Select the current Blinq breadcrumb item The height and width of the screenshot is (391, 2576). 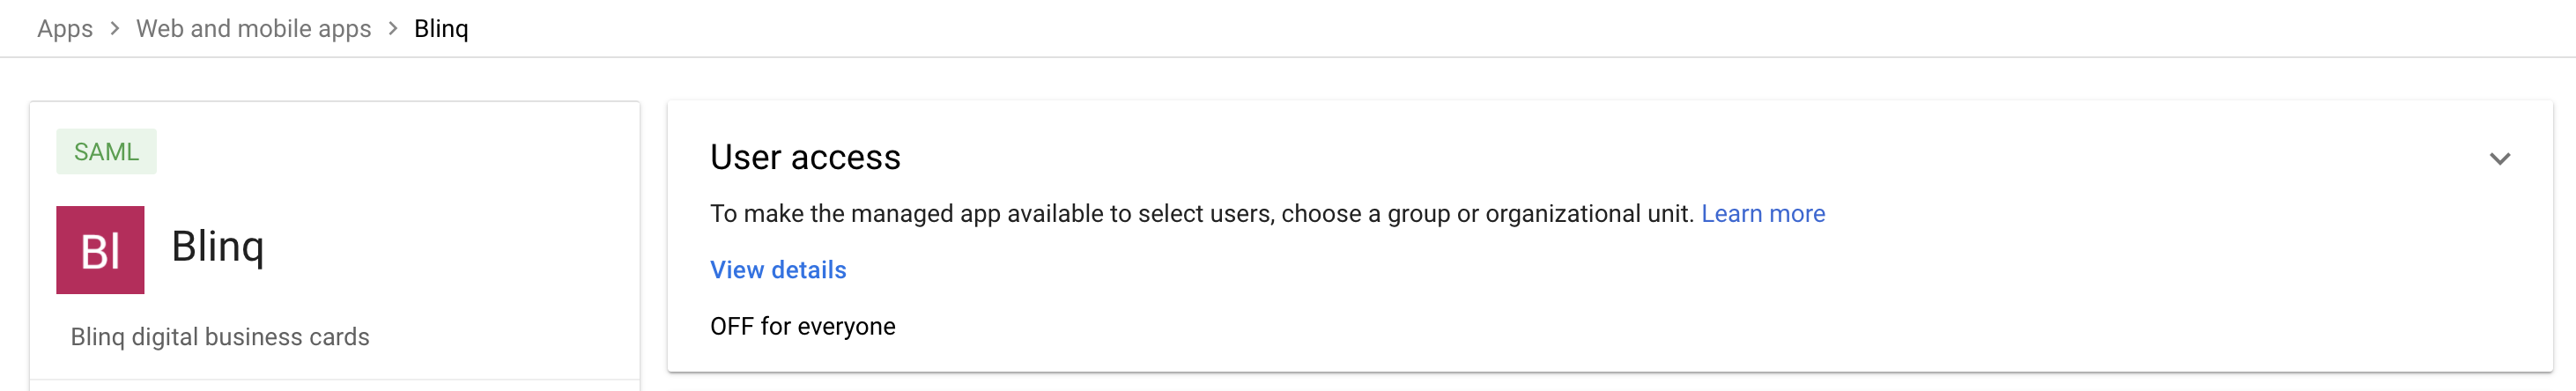pyautogui.click(x=441, y=29)
